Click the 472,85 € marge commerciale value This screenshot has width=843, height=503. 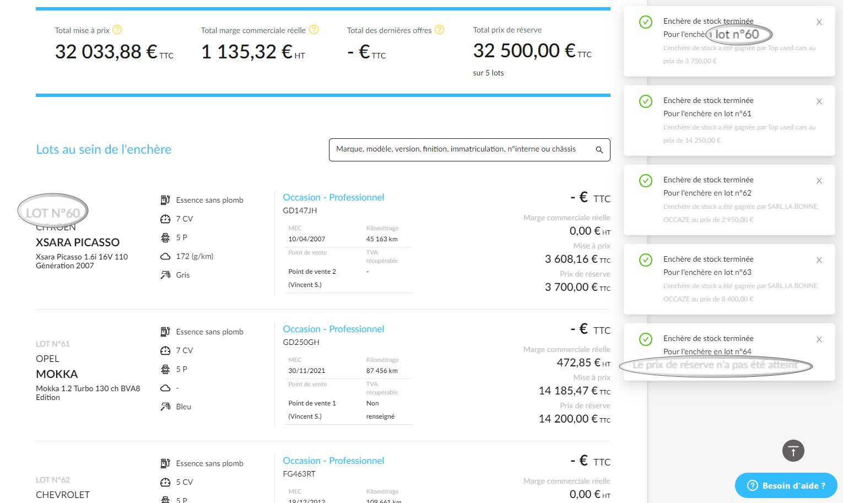[583, 363]
